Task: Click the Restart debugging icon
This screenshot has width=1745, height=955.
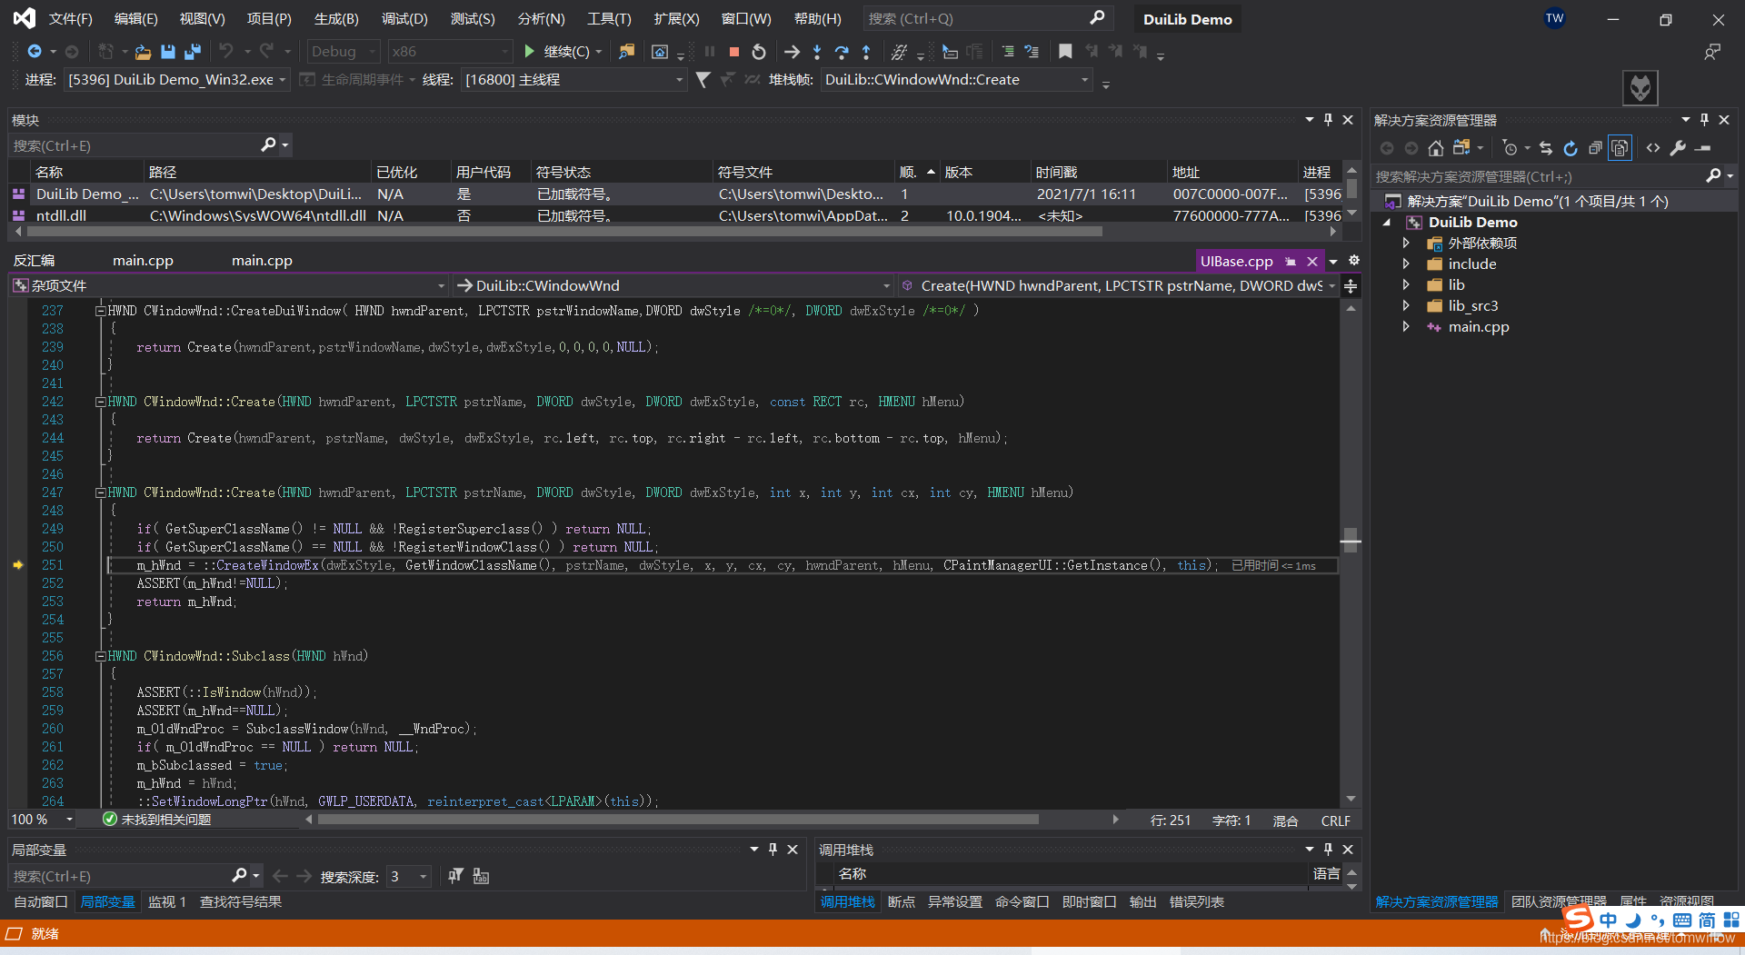Action: click(759, 52)
